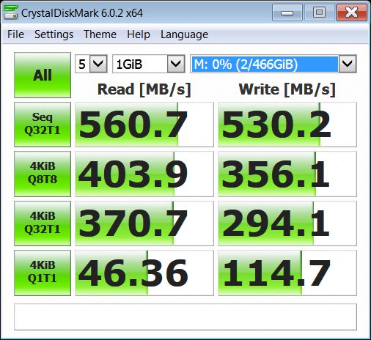Screen dimensions: 371x340
Task: Start the 4KiB Q8T8 test
Action: [x=43, y=174]
